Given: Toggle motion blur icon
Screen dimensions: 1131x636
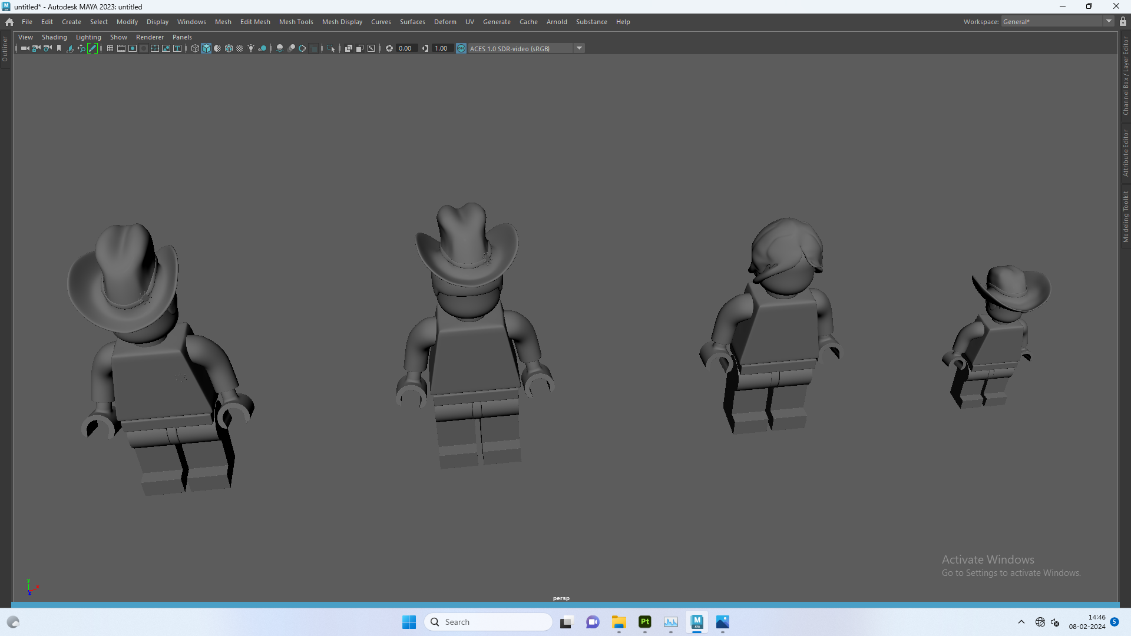Looking at the screenshot, I should coord(291,48).
